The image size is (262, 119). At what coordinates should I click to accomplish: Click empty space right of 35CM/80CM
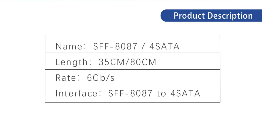(x=189, y=62)
